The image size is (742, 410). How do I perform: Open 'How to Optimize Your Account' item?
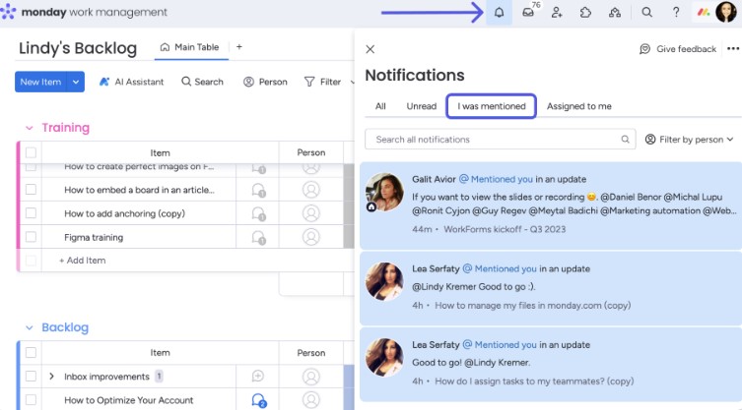coord(129,400)
